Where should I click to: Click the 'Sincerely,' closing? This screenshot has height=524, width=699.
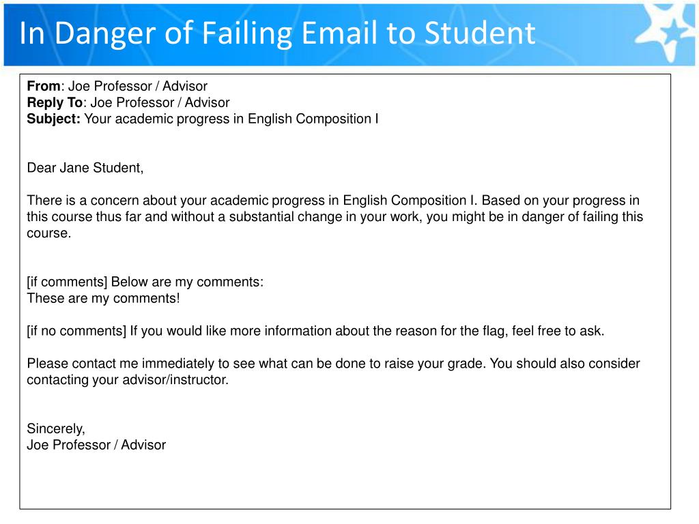[x=56, y=429]
